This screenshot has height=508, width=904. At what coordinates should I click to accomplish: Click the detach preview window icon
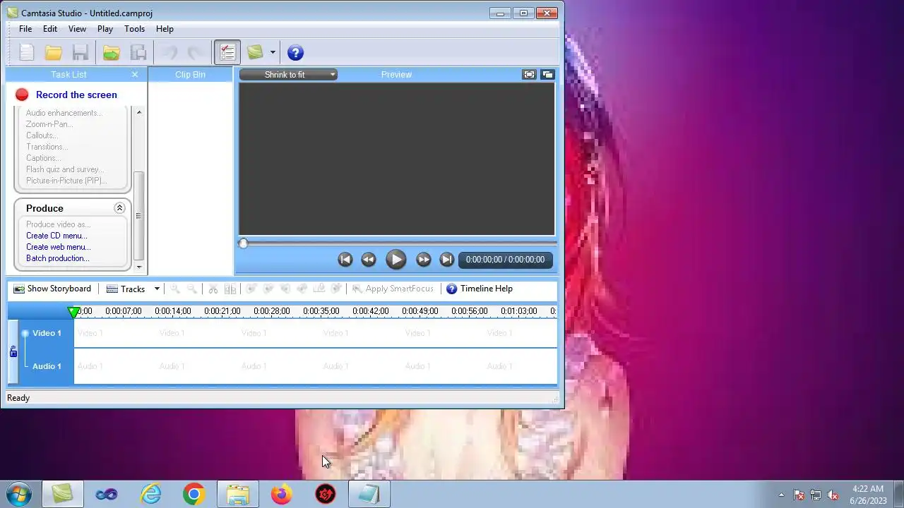547,74
